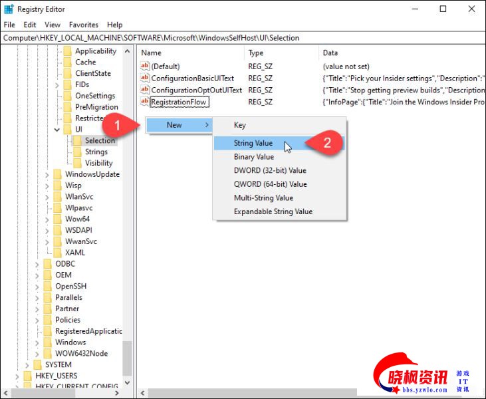Click the ConfigurationOptOutUIText value icon
This screenshot has height=399, width=486.
click(146, 90)
